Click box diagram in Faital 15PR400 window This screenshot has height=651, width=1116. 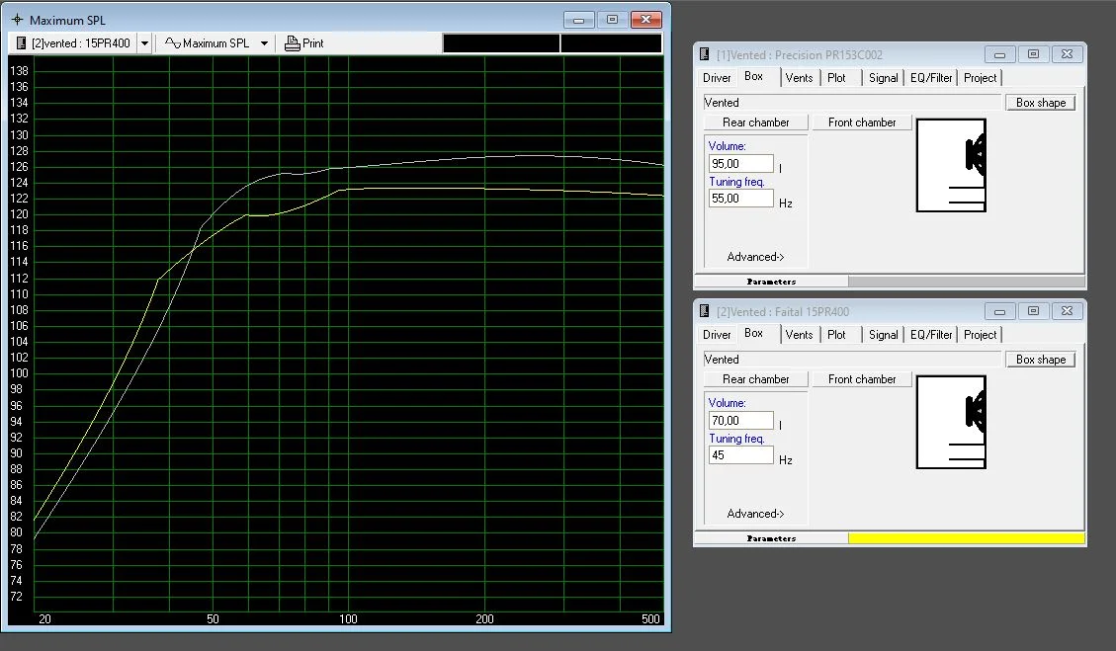[951, 422]
